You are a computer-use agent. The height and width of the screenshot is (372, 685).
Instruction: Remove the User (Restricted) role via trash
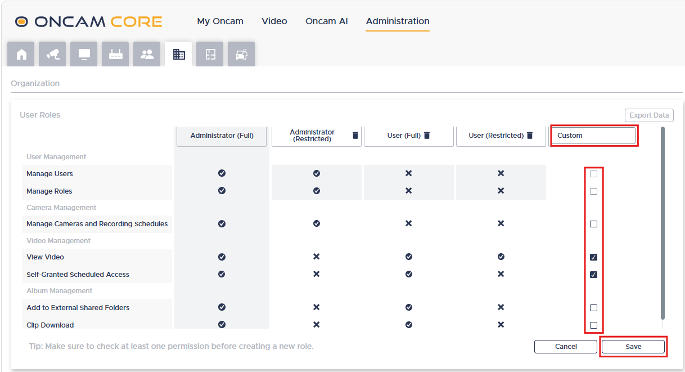[x=530, y=136]
